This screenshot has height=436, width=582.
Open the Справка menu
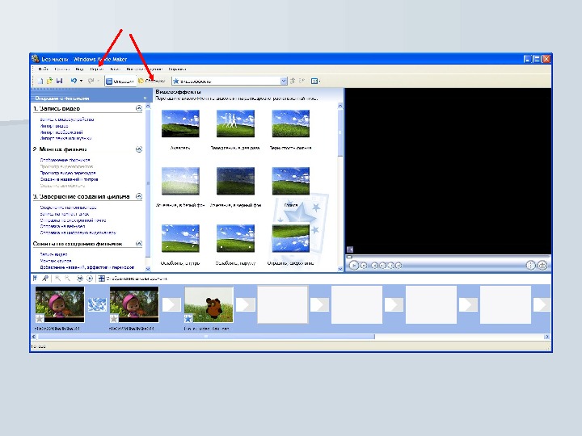coord(177,69)
